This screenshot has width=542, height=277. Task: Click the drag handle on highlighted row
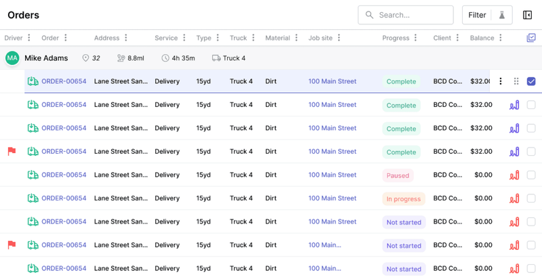pyautogui.click(x=516, y=82)
